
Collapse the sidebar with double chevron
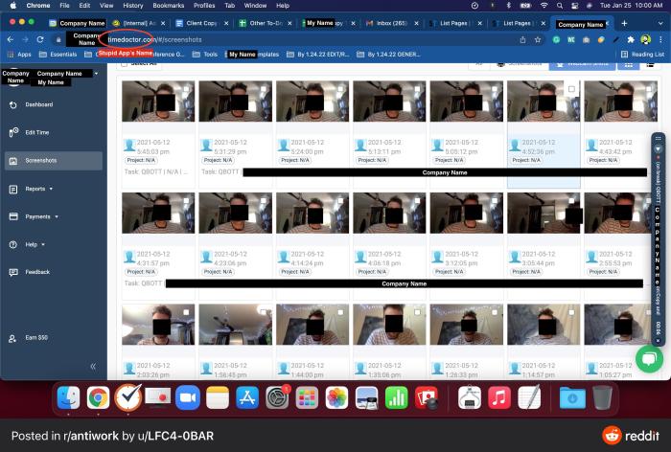(x=93, y=366)
